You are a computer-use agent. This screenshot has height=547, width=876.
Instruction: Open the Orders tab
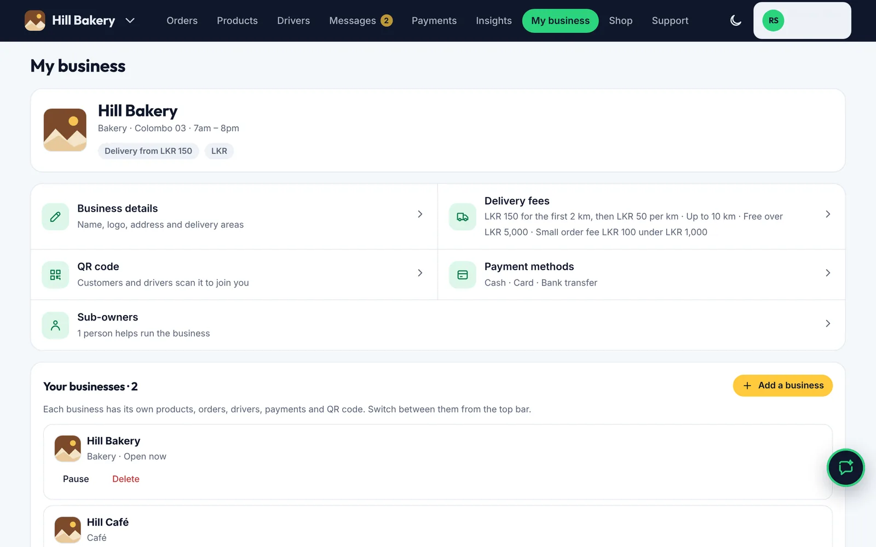(x=182, y=21)
